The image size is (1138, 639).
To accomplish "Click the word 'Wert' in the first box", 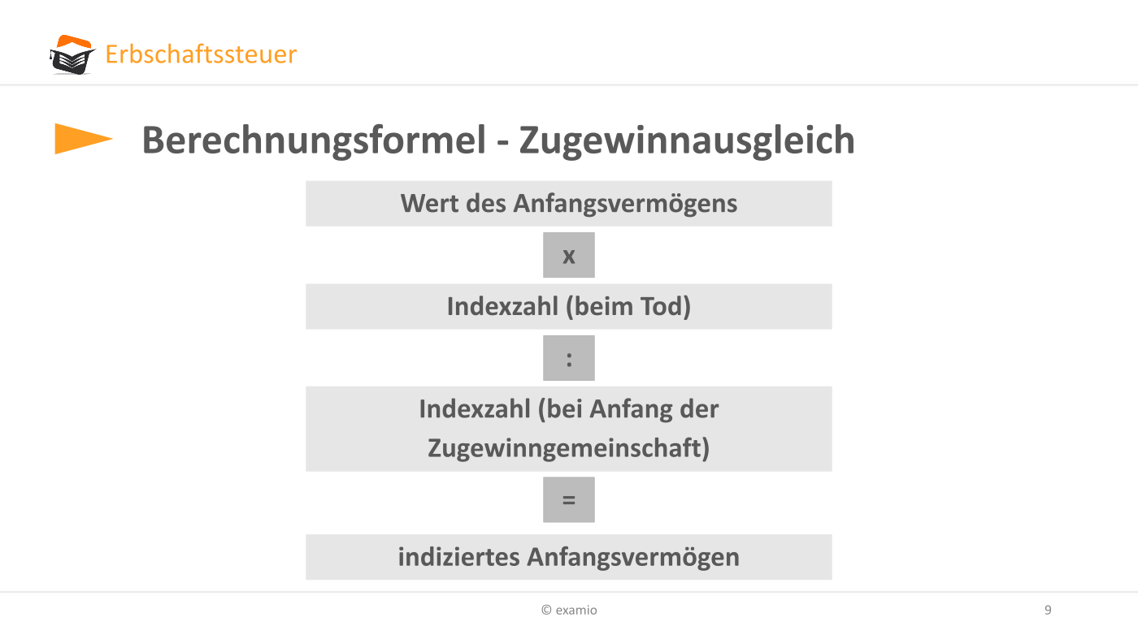I will 430,203.
